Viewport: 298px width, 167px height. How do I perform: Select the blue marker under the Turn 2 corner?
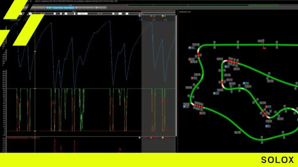pos(226,67)
